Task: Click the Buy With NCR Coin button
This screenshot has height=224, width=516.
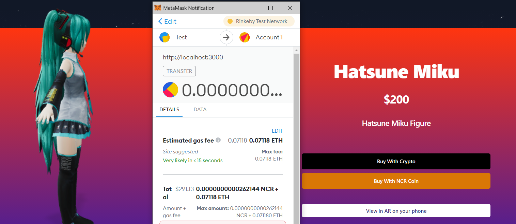Action: 396,181
